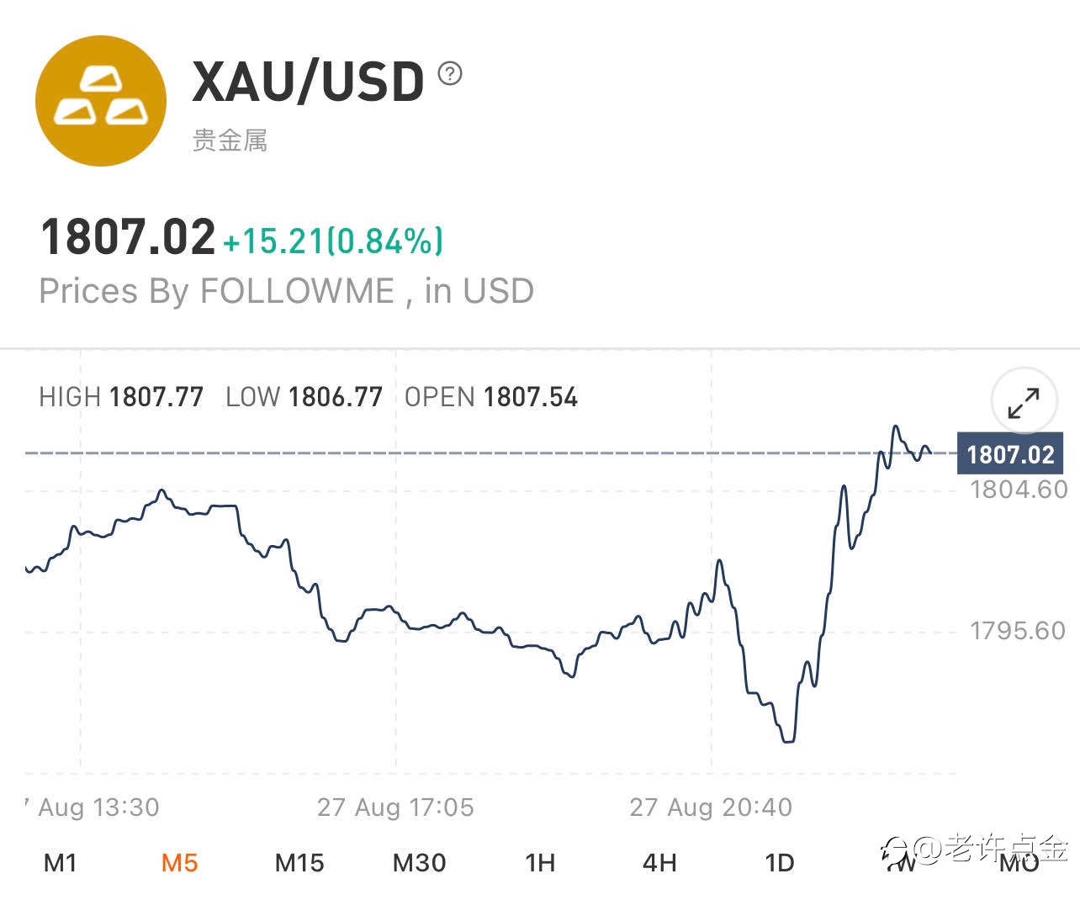Click the 27 Aug 20:40 time label
The height and width of the screenshot is (900, 1080).
[711, 807]
